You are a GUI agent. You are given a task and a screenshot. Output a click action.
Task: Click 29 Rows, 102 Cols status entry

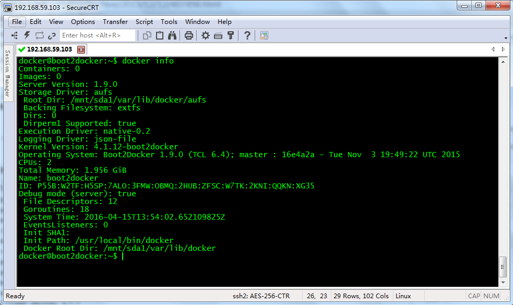tap(361, 296)
